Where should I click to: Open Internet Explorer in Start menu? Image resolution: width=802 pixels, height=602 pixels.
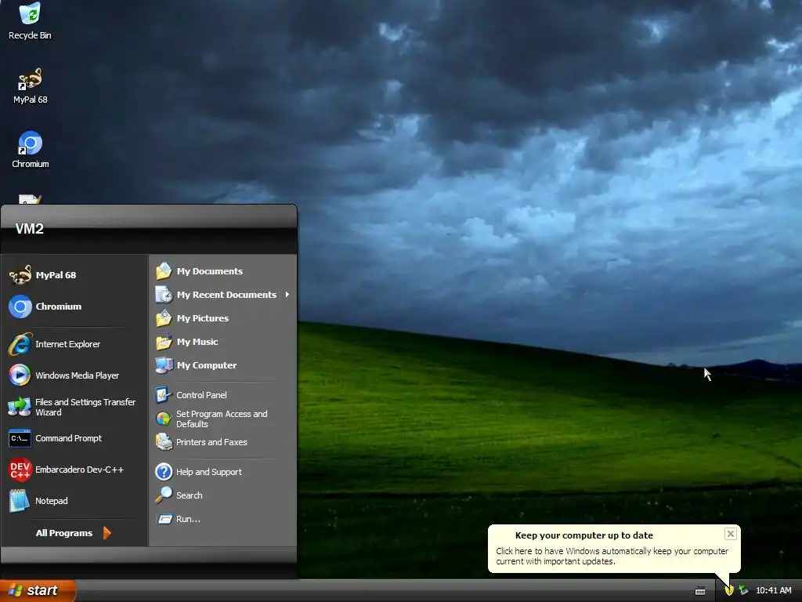pos(74,344)
